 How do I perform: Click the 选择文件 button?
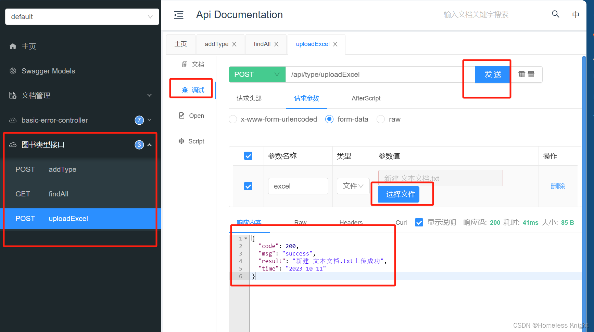coord(399,194)
